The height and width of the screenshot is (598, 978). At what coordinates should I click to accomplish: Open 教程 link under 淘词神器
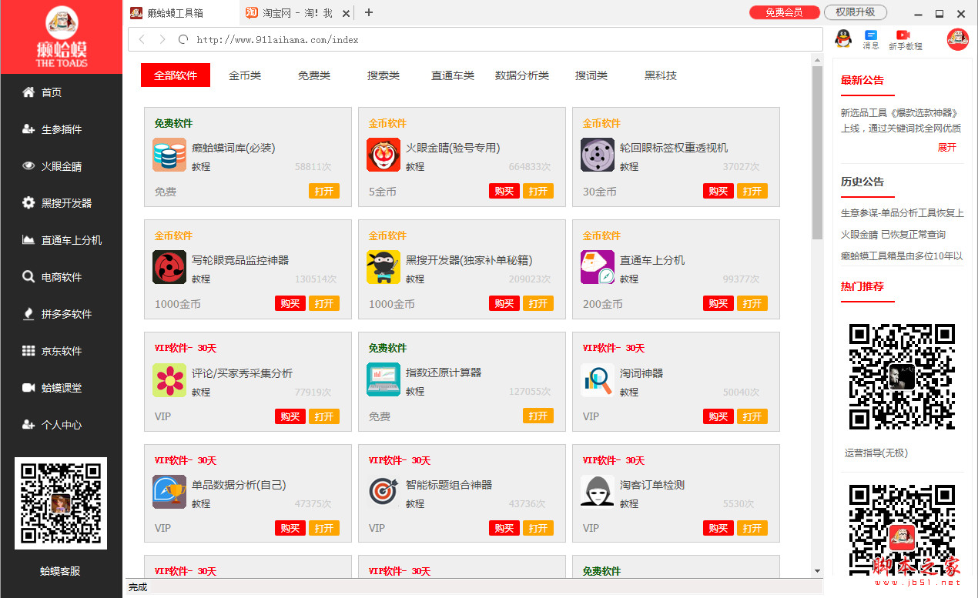coord(629,392)
